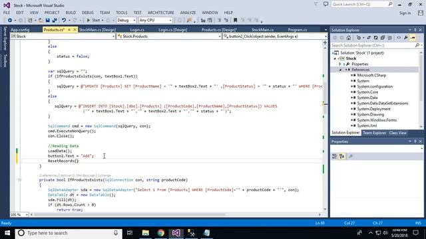426x239 pixels.
Task: Click the Categorized icon in Properties panel
Action: tap(334, 157)
